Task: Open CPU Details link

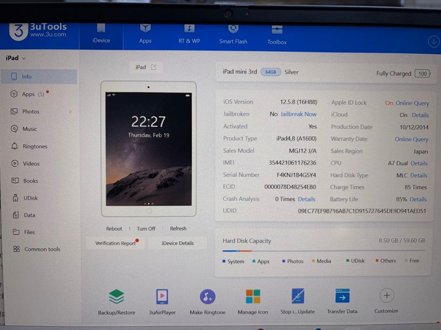Action: coord(419,163)
